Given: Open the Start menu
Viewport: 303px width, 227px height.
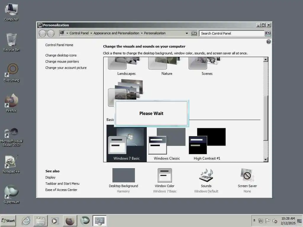Looking at the screenshot, I should 8,220.
